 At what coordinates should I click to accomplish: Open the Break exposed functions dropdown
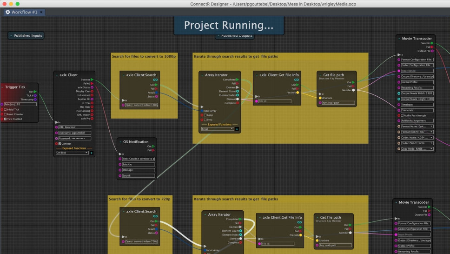pos(217,129)
